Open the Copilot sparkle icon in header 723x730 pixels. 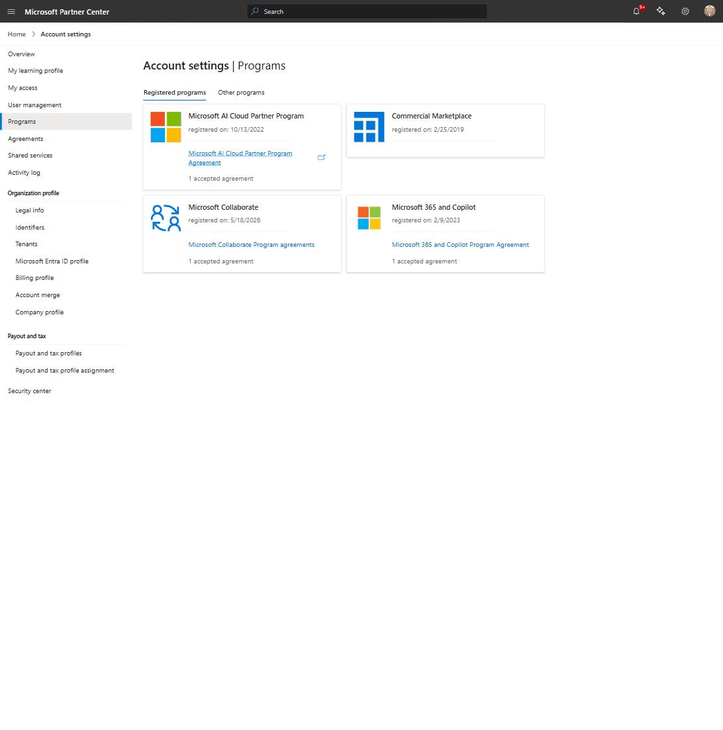point(661,11)
